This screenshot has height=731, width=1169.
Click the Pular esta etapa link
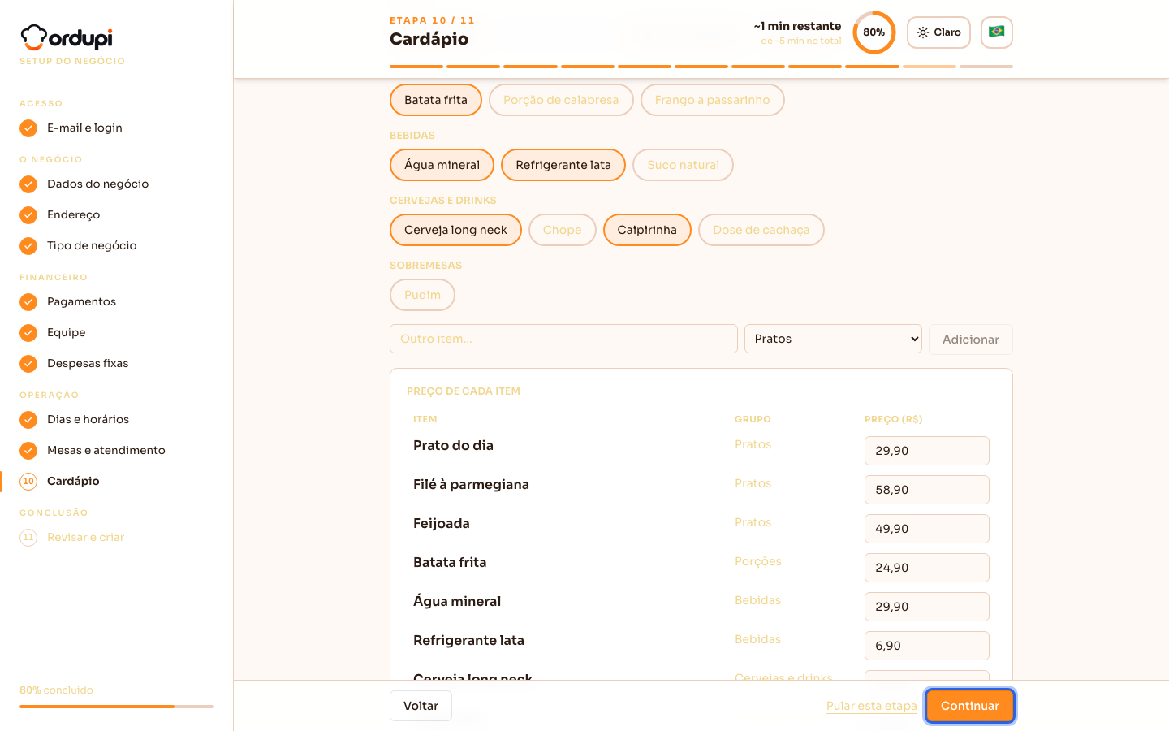(x=872, y=706)
